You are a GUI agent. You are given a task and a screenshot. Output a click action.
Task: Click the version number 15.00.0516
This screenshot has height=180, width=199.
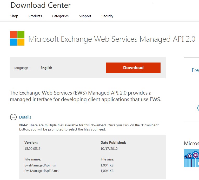coord(32,149)
